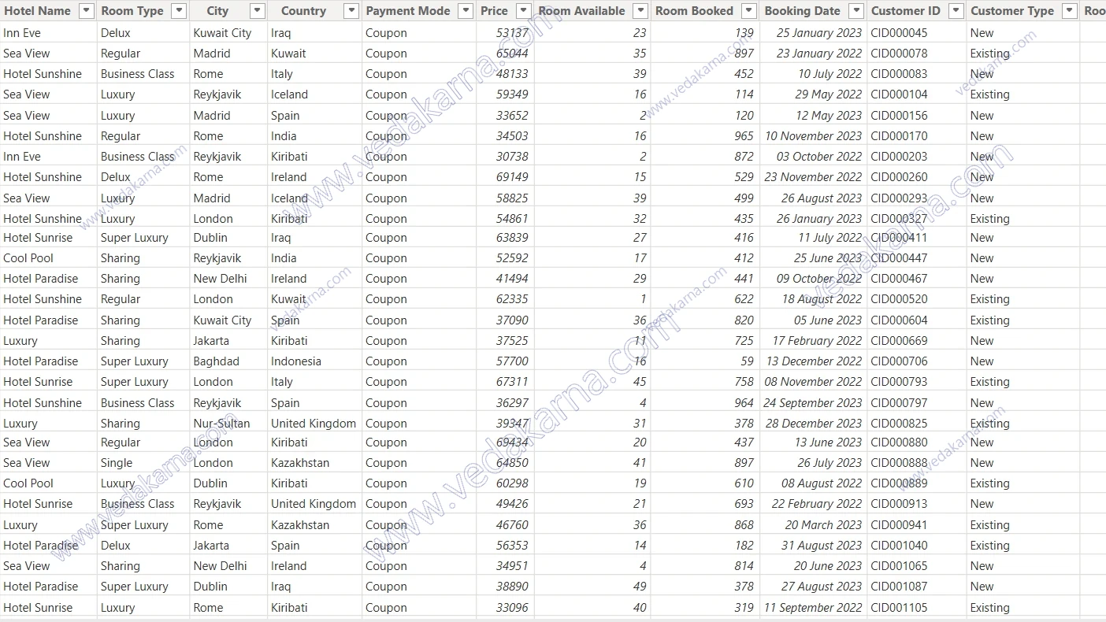Open the Room Available column filter dropdown

[640, 11]
